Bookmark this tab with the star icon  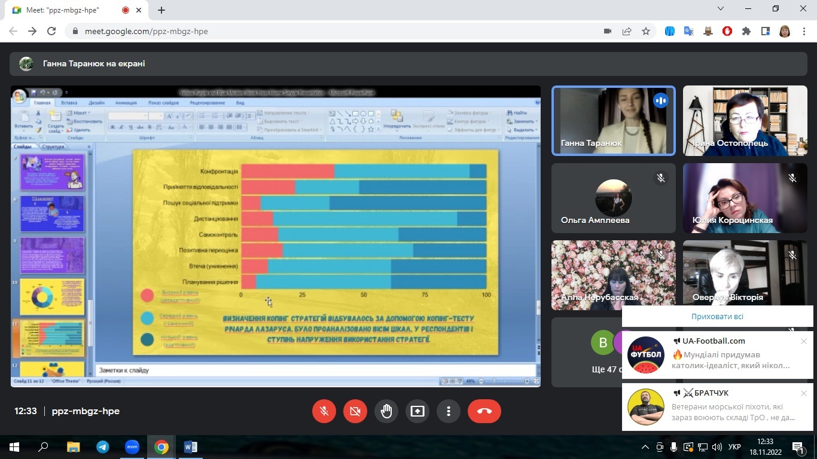point(646,31)
